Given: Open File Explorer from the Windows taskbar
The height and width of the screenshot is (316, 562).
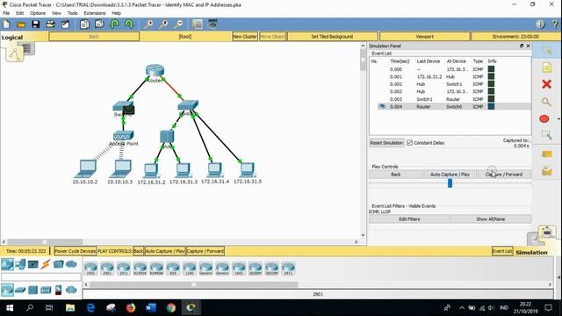Looking at the screenshot, I should tap(70, 307).
